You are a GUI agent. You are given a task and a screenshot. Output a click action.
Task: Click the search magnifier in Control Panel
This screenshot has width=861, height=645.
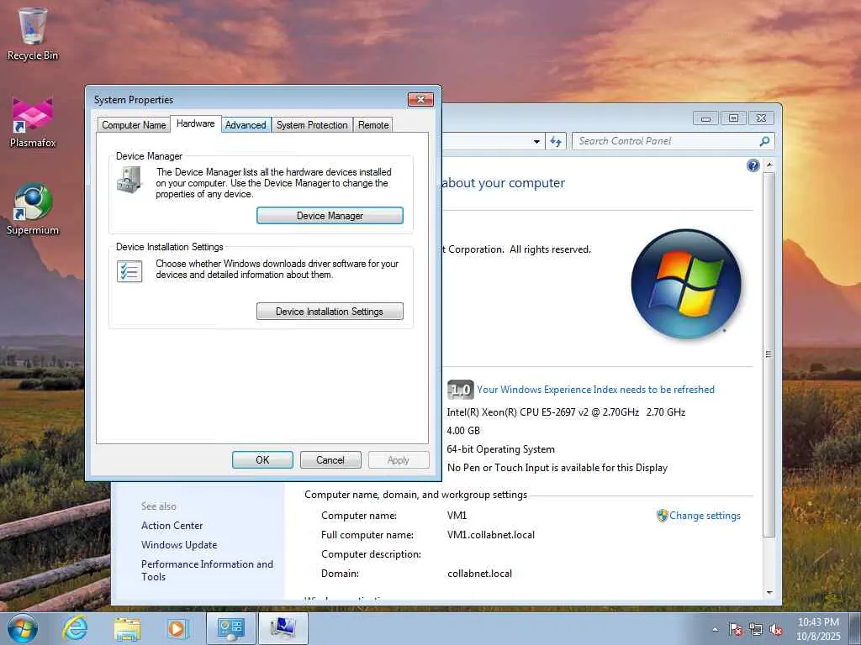tap(763, 141)
